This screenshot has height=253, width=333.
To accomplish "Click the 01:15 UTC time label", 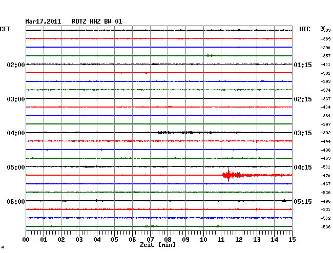I will click(303, 65).
